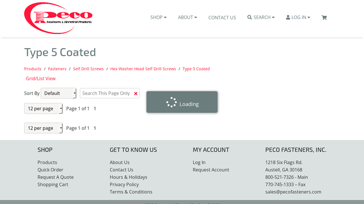This screenshot has height=204, width=364.
Task: Open the top 12 per page dropdown
Action: click(44, 109)
